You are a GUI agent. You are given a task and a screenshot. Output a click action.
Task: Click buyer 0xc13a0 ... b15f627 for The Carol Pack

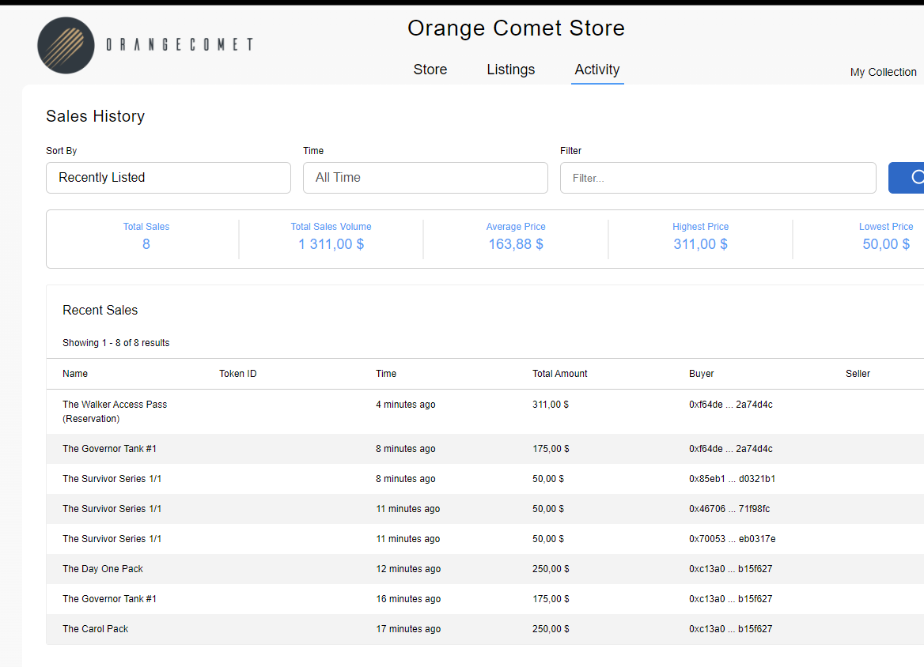pos(730,629)
